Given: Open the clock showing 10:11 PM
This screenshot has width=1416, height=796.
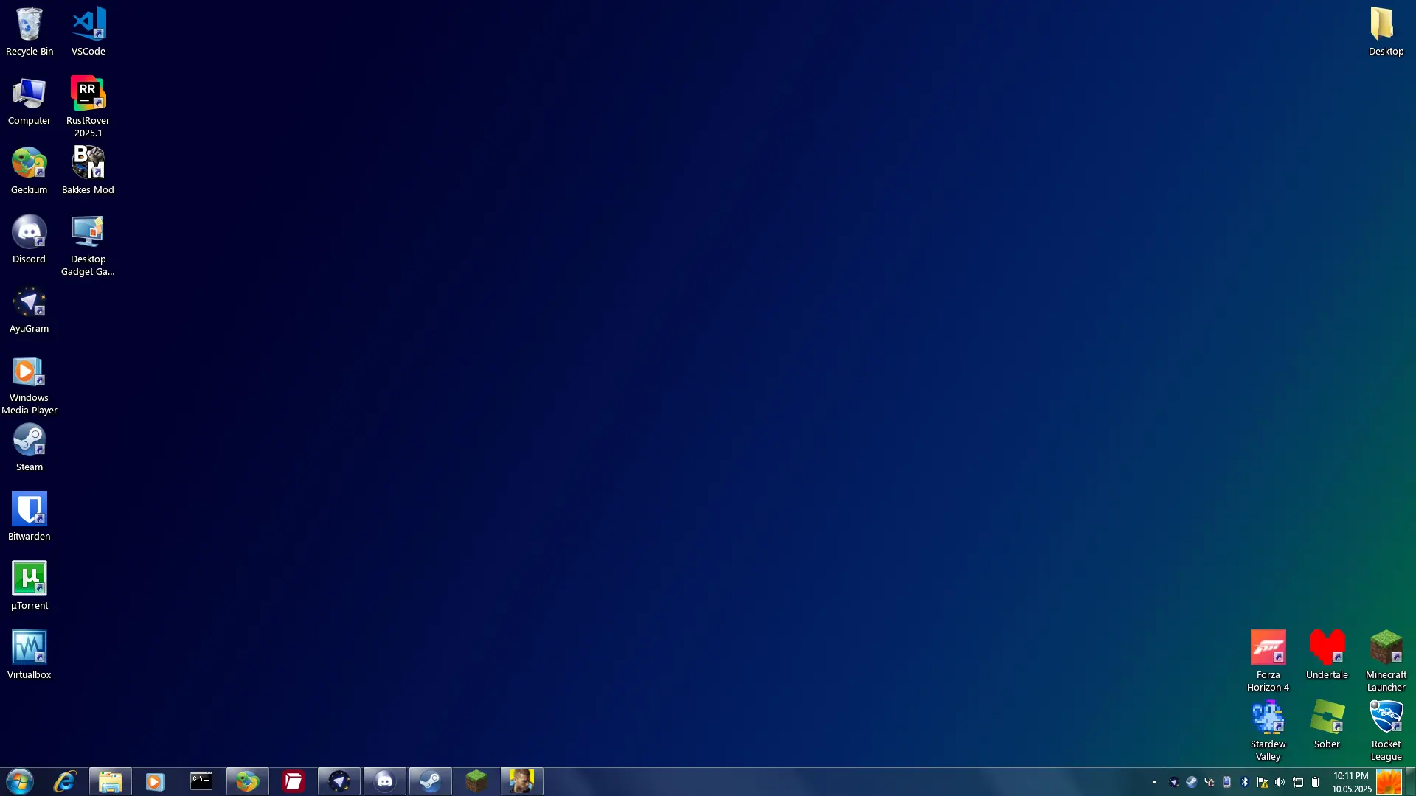Looking at the screenshot, I should point(1351,782).
